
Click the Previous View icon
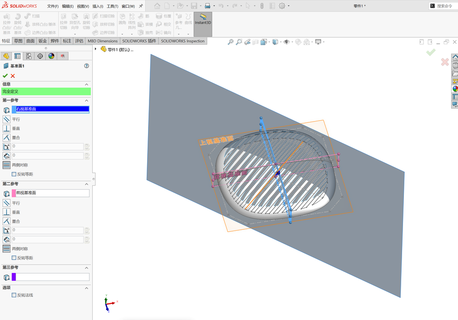point(247,42)
